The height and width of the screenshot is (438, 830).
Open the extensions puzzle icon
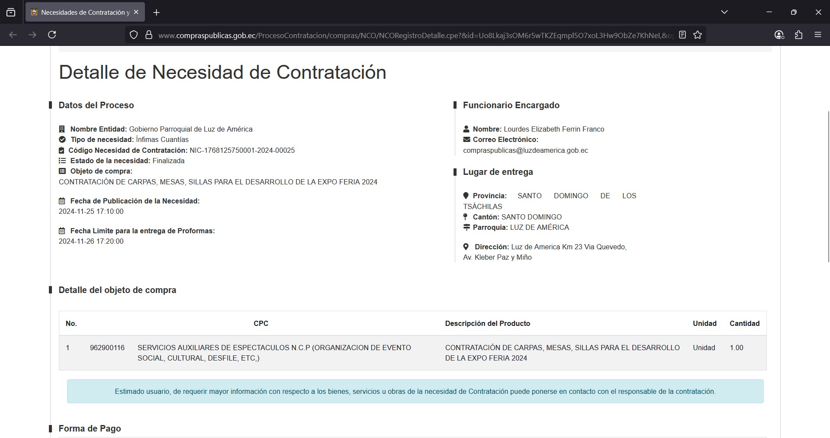click(x=799, y=35)
